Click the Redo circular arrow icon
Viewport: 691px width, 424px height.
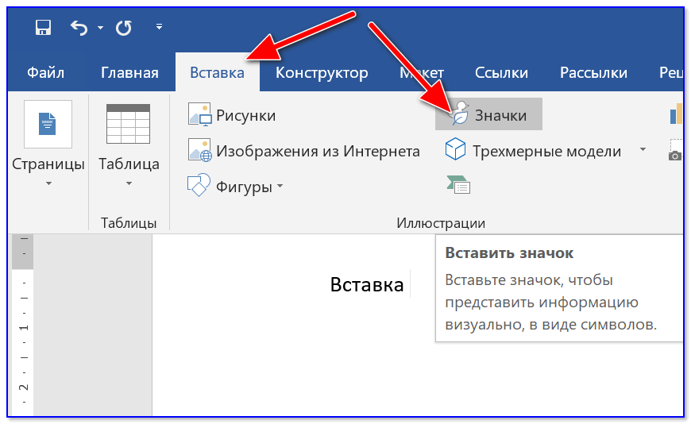[x=123, y=28]
